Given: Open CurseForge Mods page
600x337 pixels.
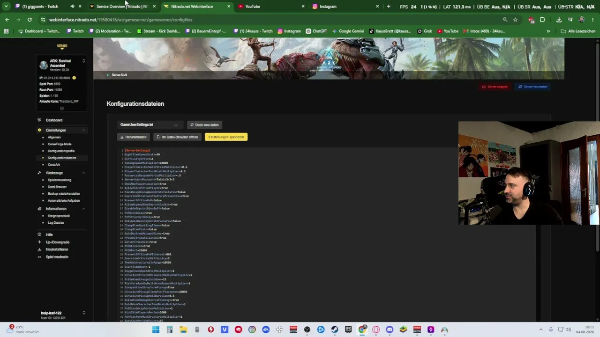Looking at the screenshot, I should [60, 144].
